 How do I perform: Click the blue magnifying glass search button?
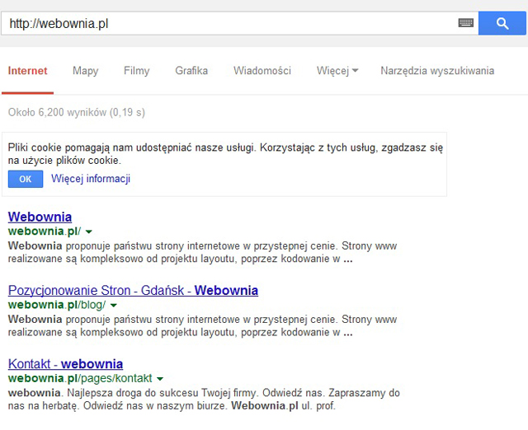click(x=502, y=23)
